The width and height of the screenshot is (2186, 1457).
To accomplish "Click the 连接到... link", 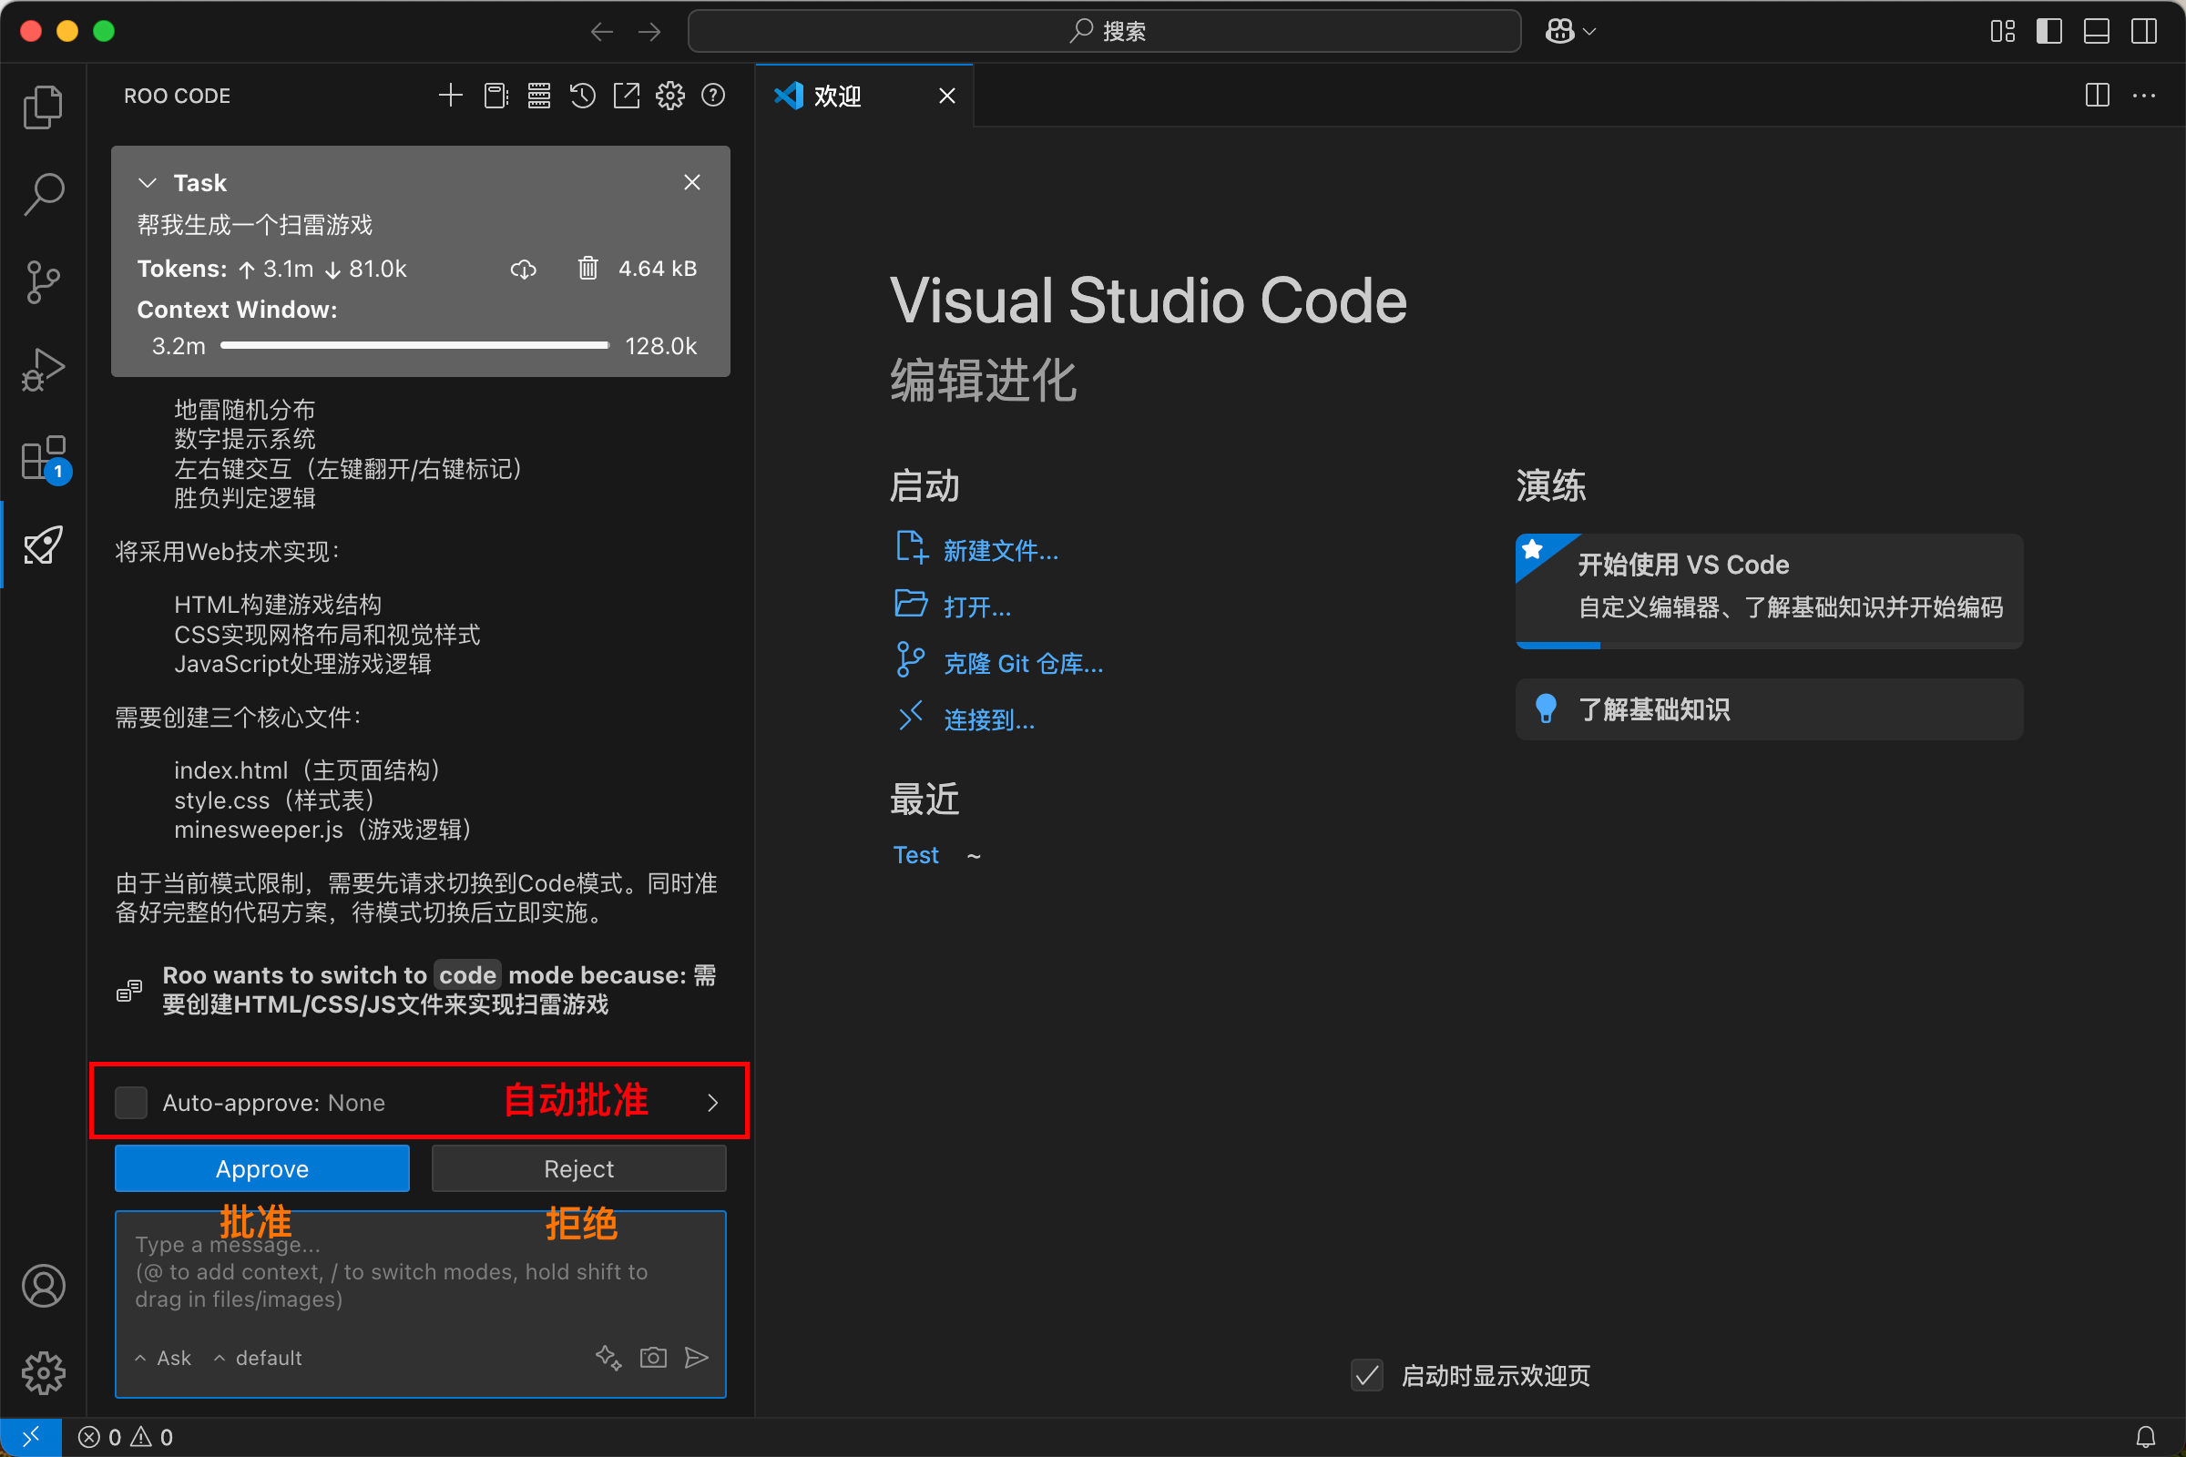I will pos(989,719).
